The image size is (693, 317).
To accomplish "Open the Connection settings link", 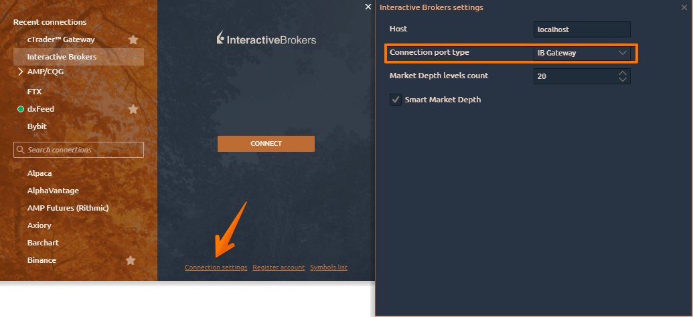I will pyautogui.click(x=216, y=268).
